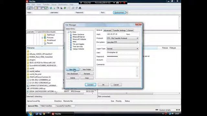Switch to the Failed transfers tab

click(46, 106)
